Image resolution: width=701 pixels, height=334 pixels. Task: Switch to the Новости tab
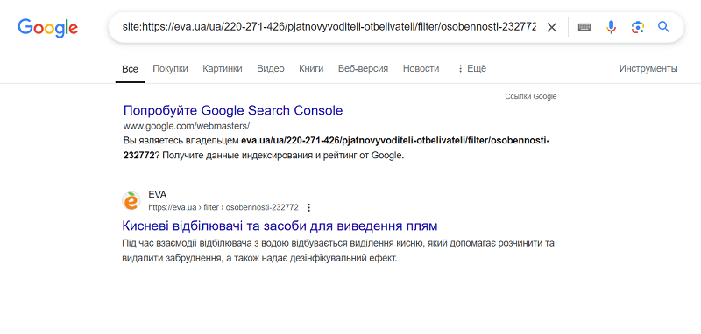click(421, 69)
